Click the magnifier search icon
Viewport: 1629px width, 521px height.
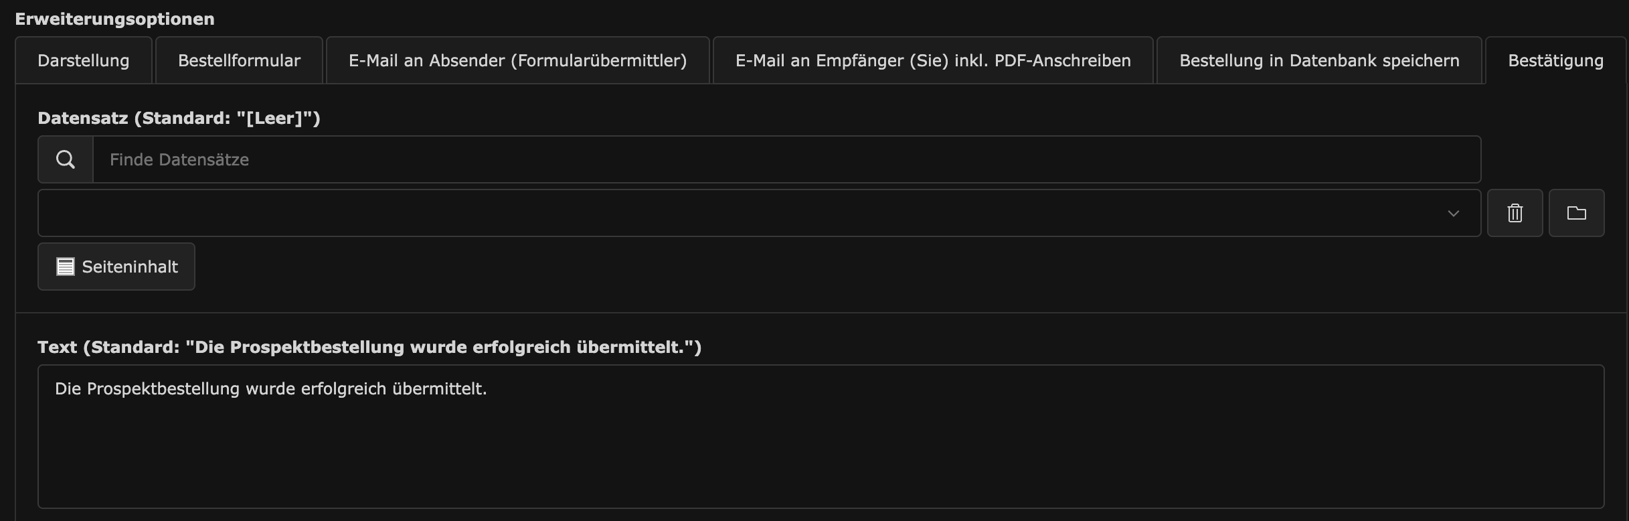click(66, 159)
